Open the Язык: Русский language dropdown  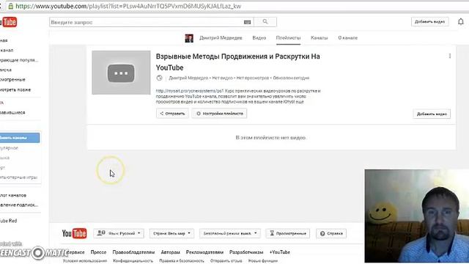click(x=119, y=233)
